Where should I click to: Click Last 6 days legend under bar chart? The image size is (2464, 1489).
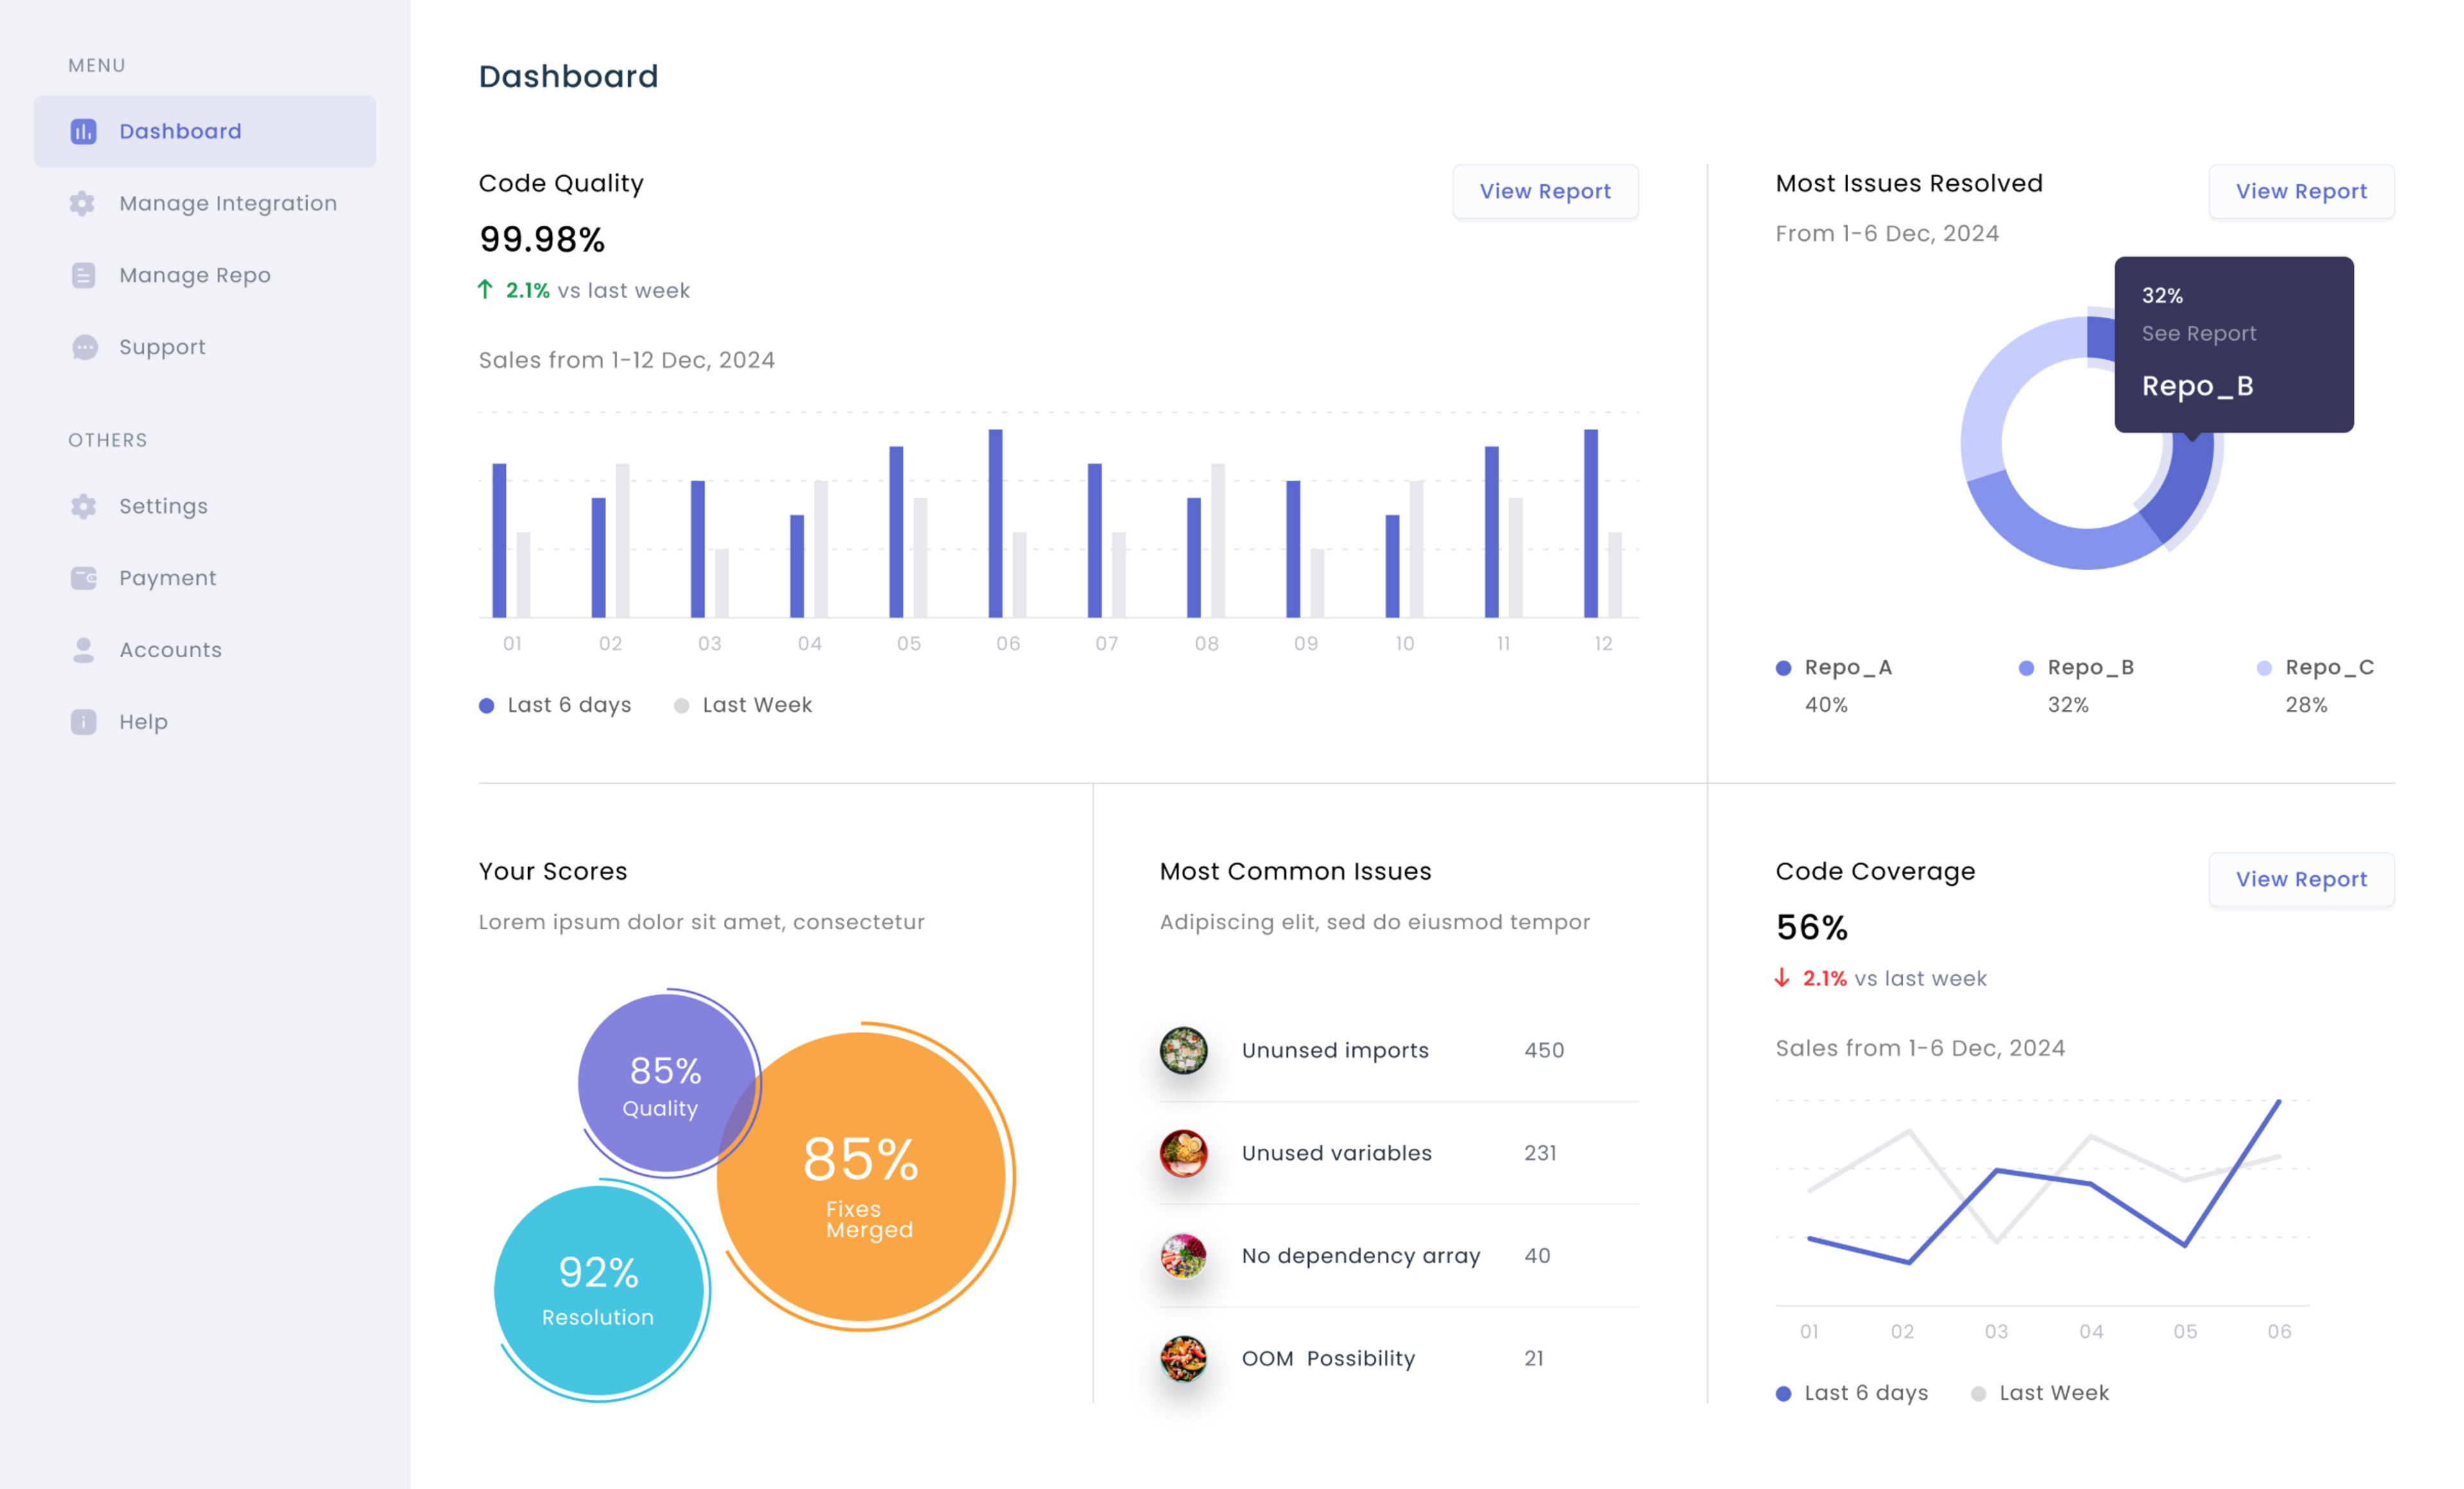coord(555,705)
